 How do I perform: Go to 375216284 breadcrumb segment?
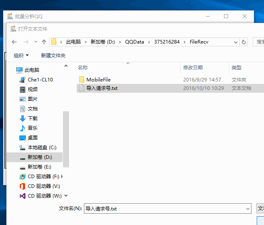point(167,42)
